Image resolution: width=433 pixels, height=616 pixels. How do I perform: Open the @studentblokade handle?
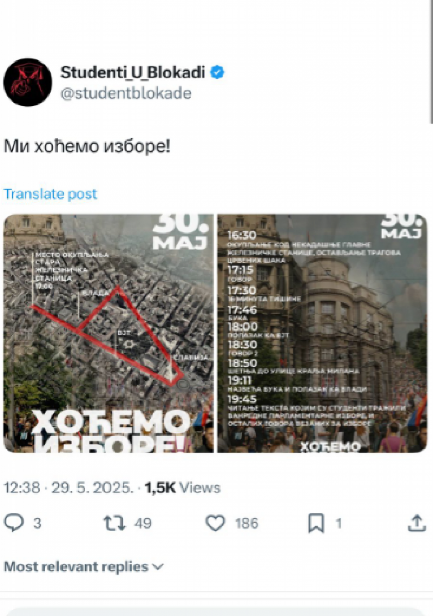click(126, 93)
